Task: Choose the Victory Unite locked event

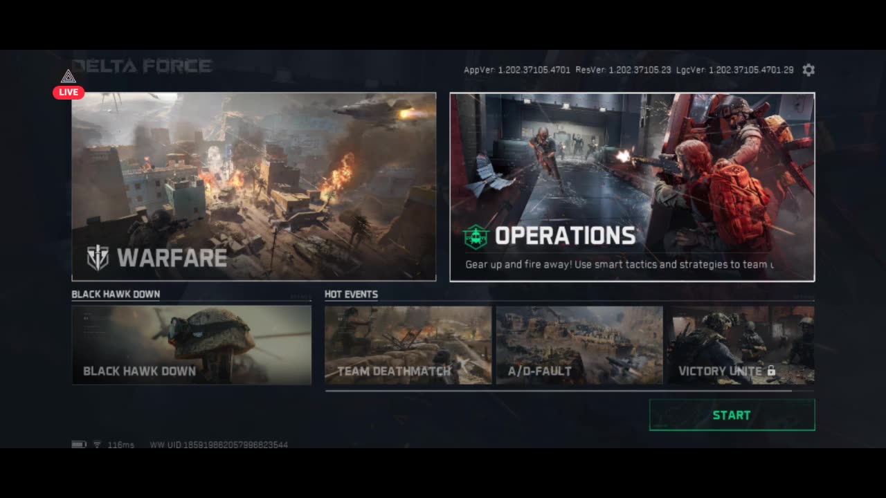Action: (x=741, y=345)
